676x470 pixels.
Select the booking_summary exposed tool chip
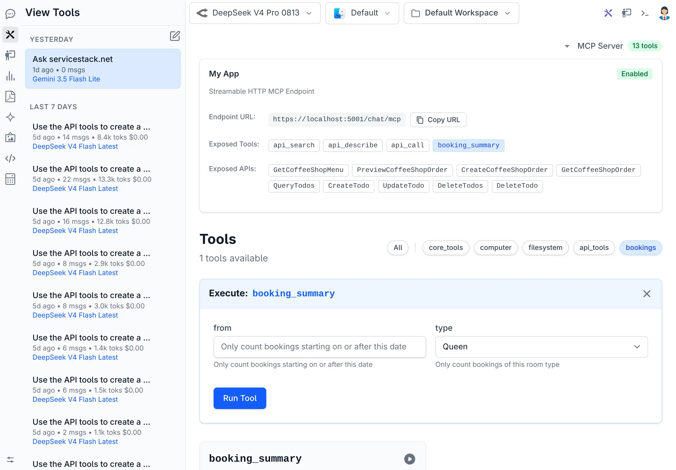point(468,146)
